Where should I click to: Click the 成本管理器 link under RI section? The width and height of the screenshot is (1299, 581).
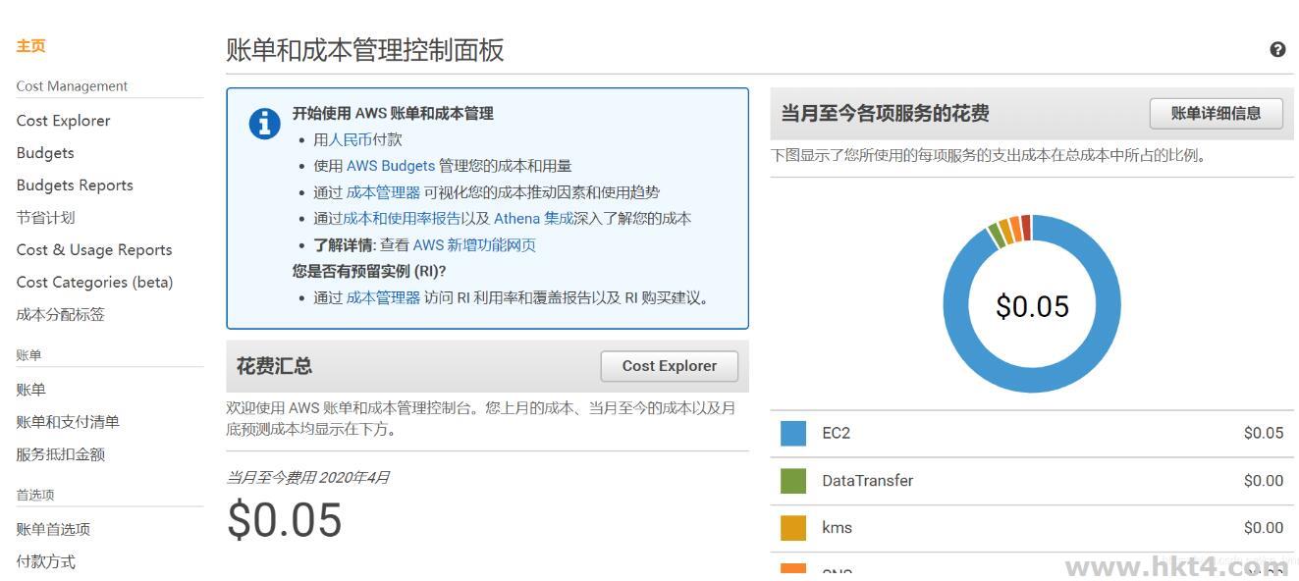383,297
